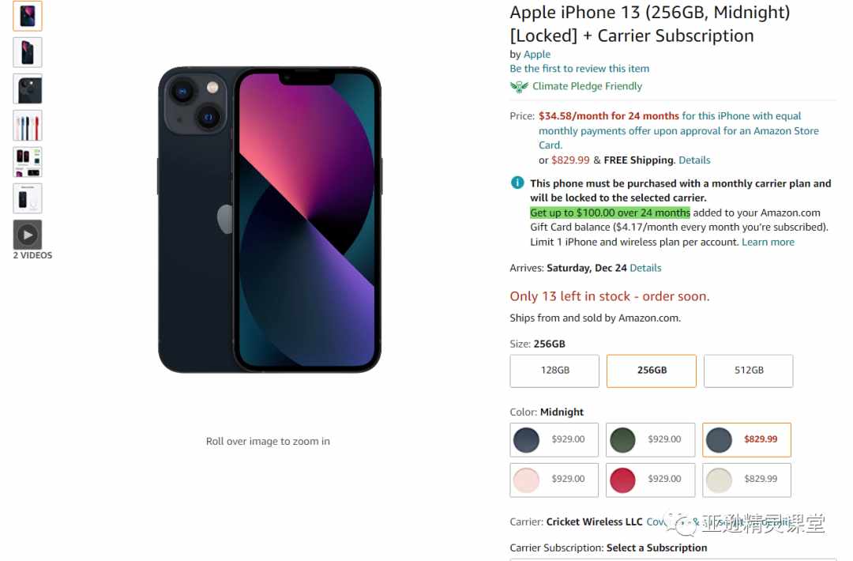Select the 128GB size option

554,371
